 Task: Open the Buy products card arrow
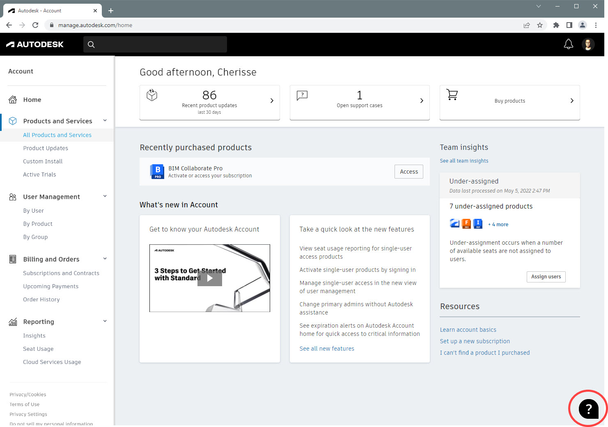(572, 101)
